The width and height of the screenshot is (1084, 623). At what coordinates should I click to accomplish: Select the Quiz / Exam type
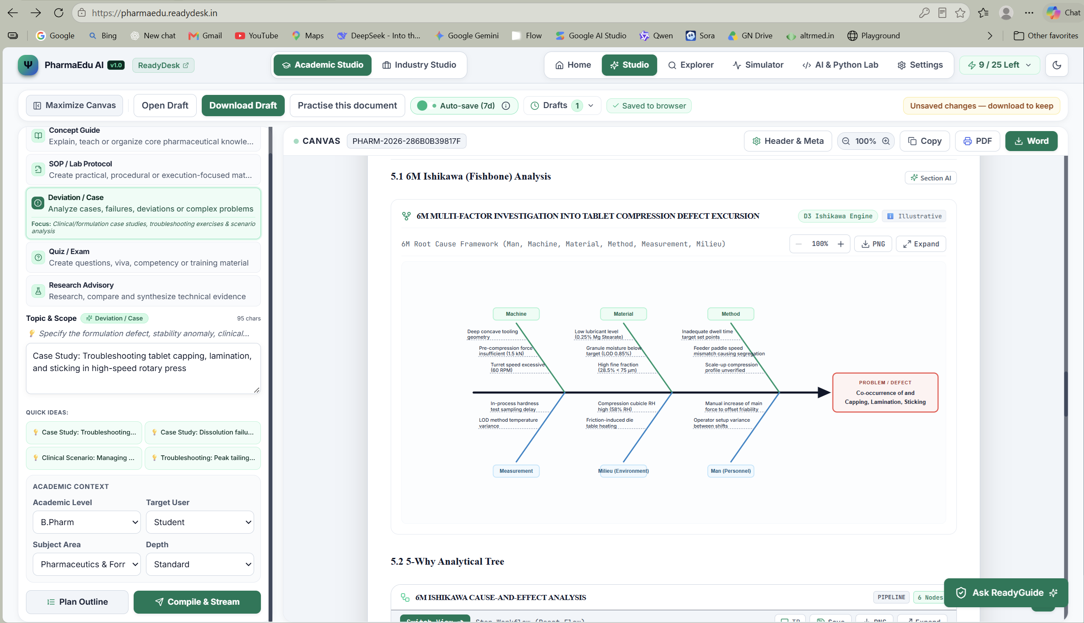[x=143, y=257]
